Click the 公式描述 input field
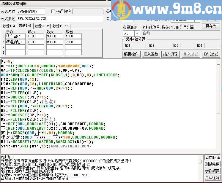The width and height of the screenshot is (222, 183). [x=60, y=19]
